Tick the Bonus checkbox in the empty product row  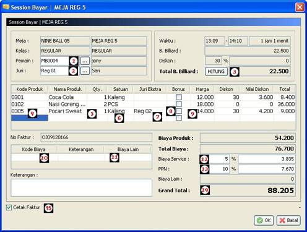click(179, 118)
